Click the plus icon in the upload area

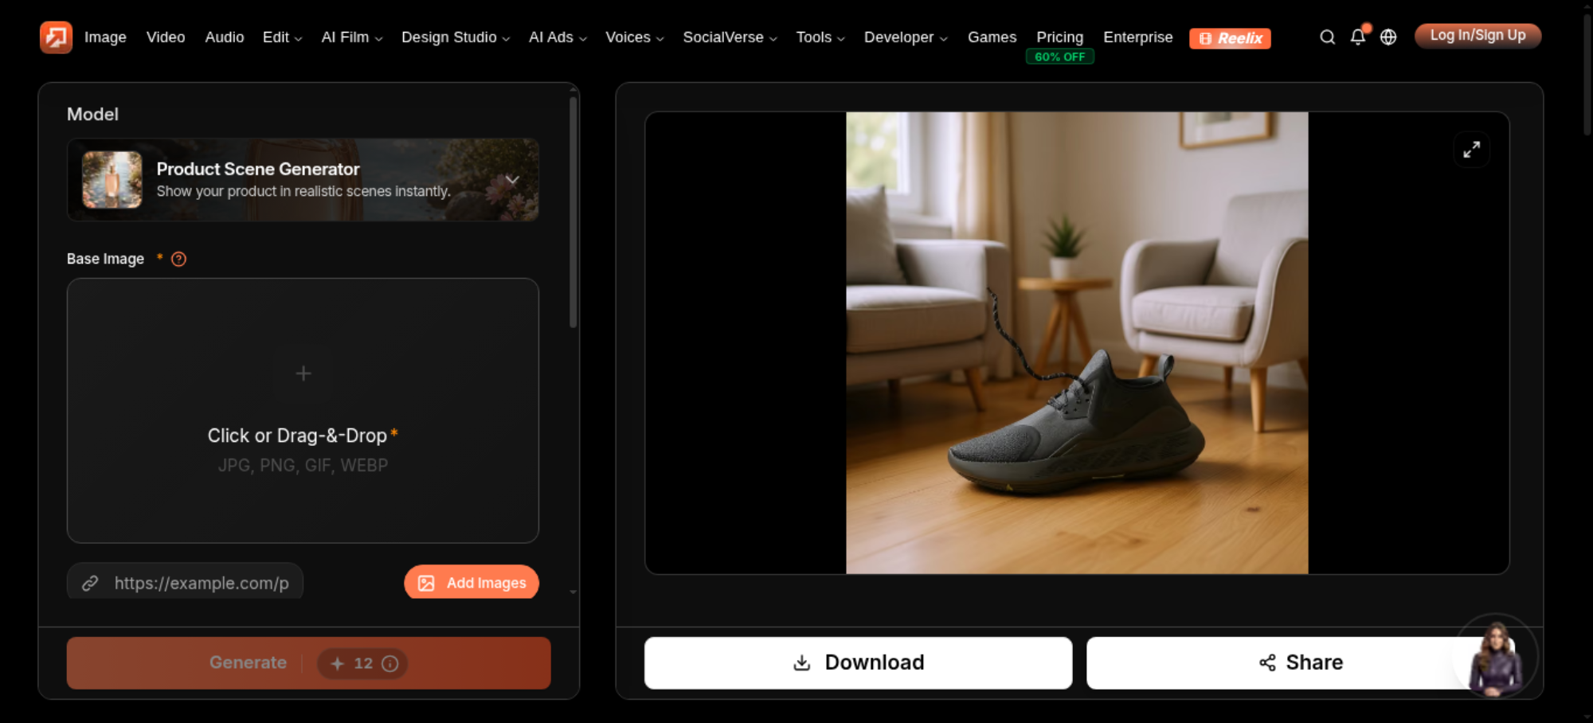pyautogui.click(x=303, y=373)
